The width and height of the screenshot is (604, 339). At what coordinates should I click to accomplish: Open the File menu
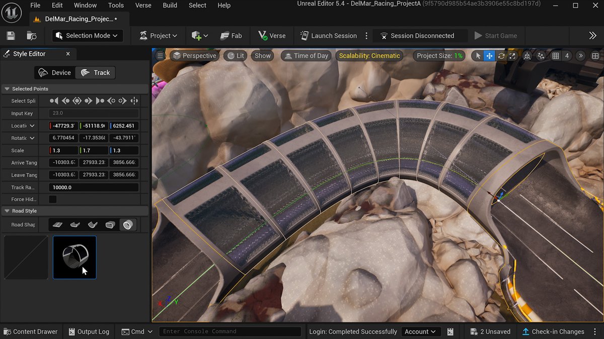click(35, 5)
